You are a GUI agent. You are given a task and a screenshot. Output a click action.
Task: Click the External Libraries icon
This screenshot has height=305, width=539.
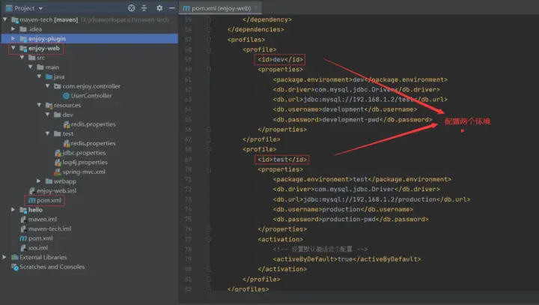pos(15,257)
